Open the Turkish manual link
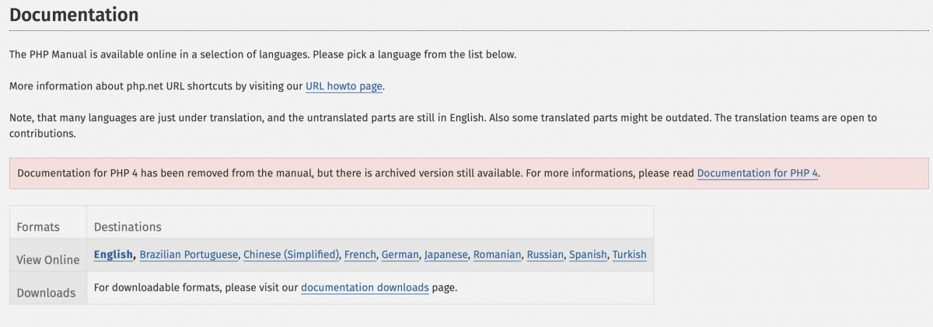Image resolution: width=933 pixels, height=327 pixels. (629, 254)
